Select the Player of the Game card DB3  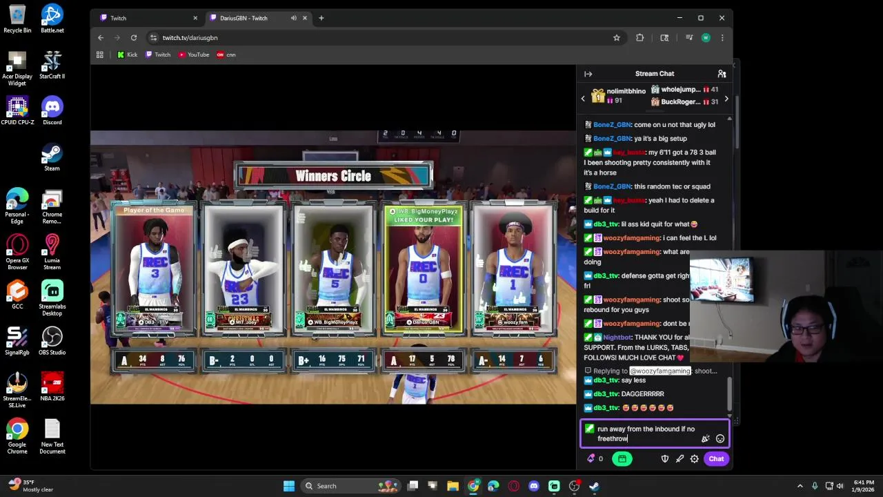tap(154, 268)
